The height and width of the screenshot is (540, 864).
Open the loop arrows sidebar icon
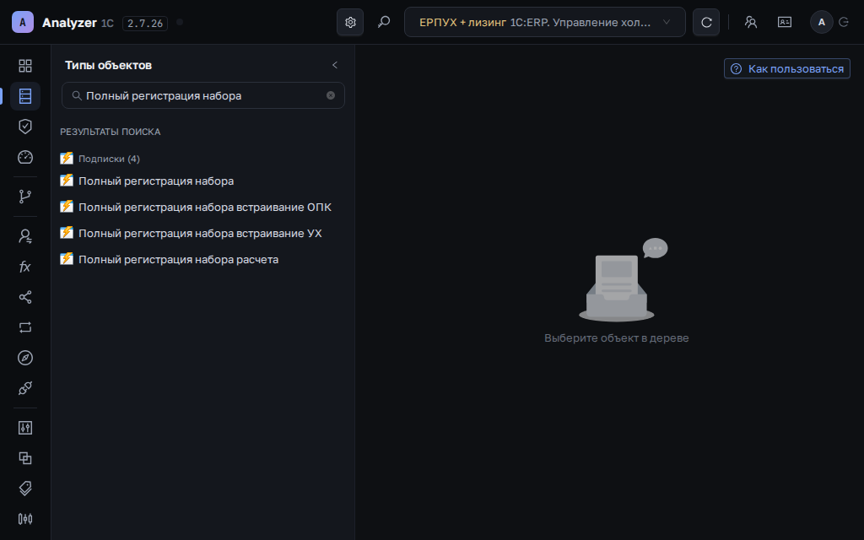tap(25, 327)
